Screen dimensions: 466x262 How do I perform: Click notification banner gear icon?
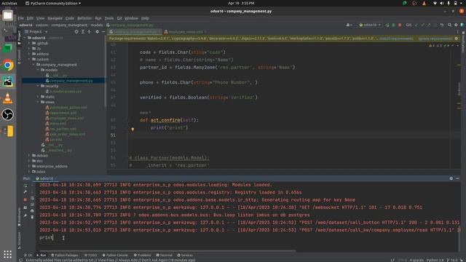457,39
